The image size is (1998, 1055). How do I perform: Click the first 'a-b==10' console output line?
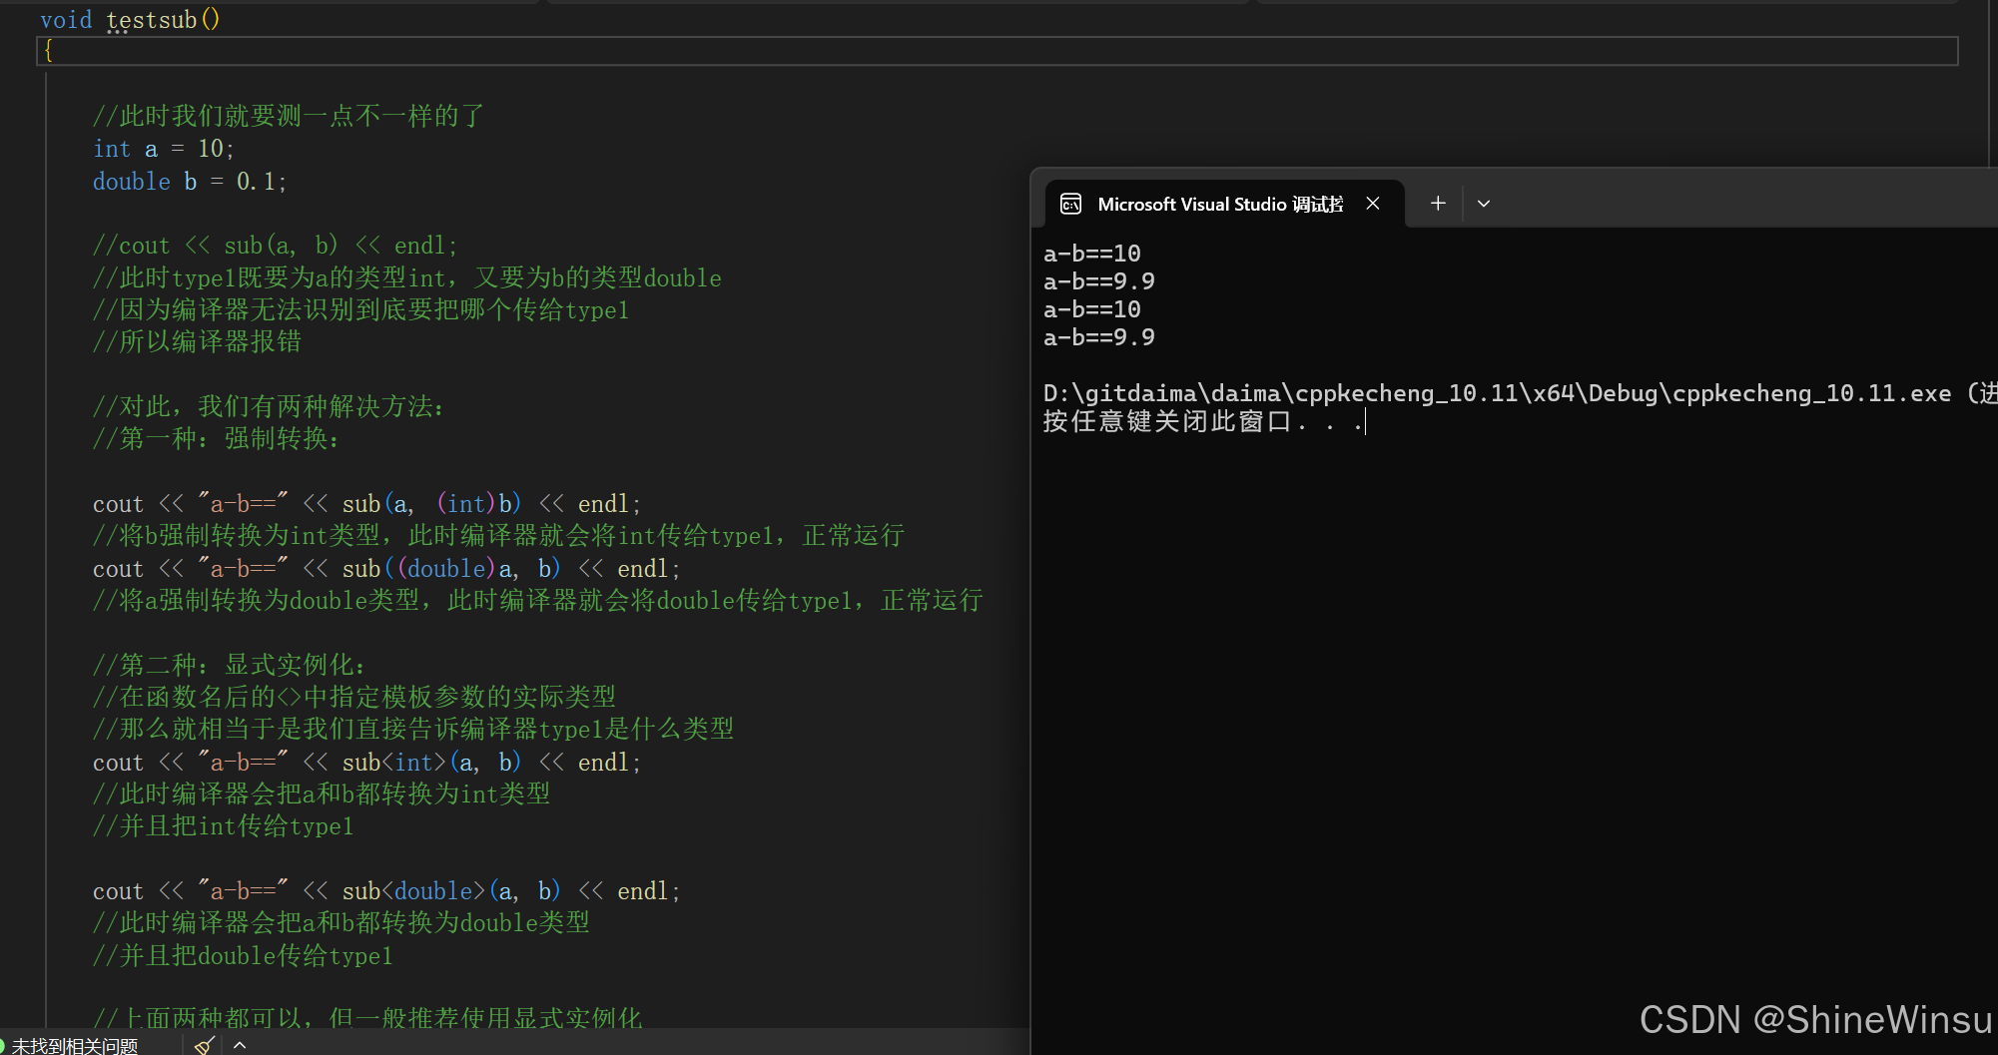[x=1091, y=254]
